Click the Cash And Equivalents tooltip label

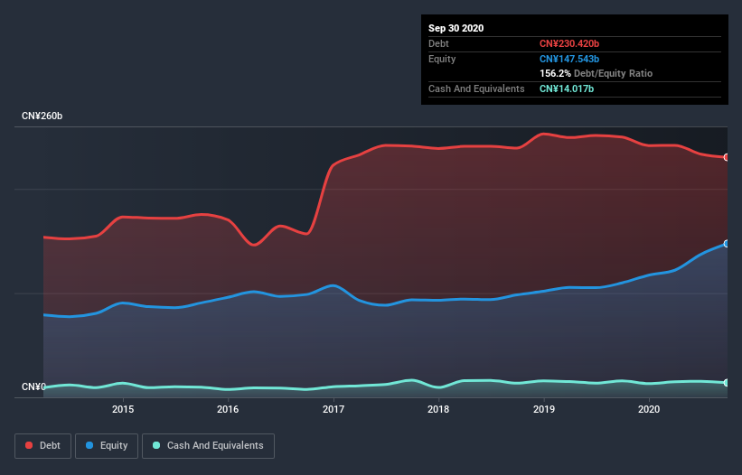(476, 88)
